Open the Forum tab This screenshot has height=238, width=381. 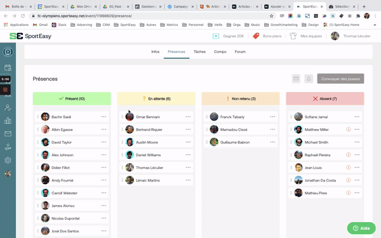pos(240,52)
